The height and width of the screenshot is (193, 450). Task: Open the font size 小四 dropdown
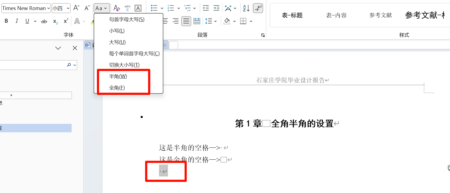pos(68,8)
